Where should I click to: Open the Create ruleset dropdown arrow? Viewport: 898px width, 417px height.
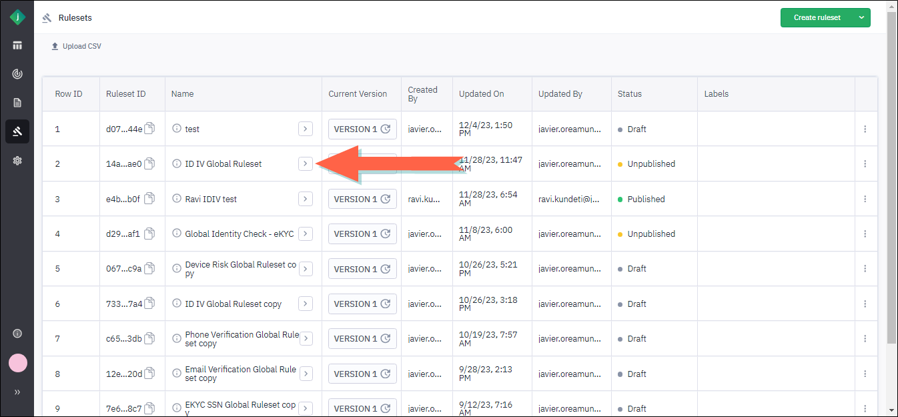click(861, 17)
